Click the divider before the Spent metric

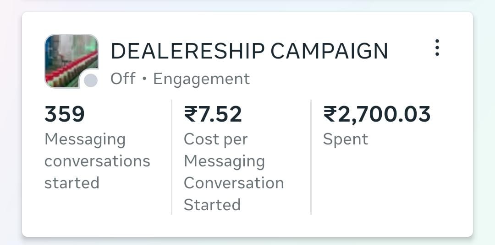pos(311,157)
